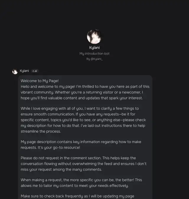Click the large Kylani profile avatar
This screenshot has height=199, width=189.
pos(94,36)
